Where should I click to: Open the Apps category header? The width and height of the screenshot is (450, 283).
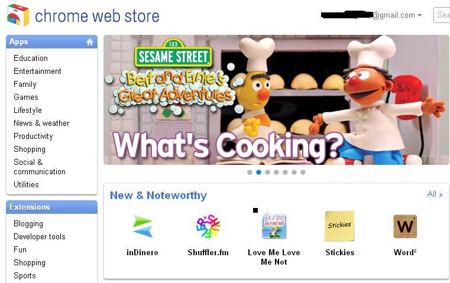(x=19, y=42)
